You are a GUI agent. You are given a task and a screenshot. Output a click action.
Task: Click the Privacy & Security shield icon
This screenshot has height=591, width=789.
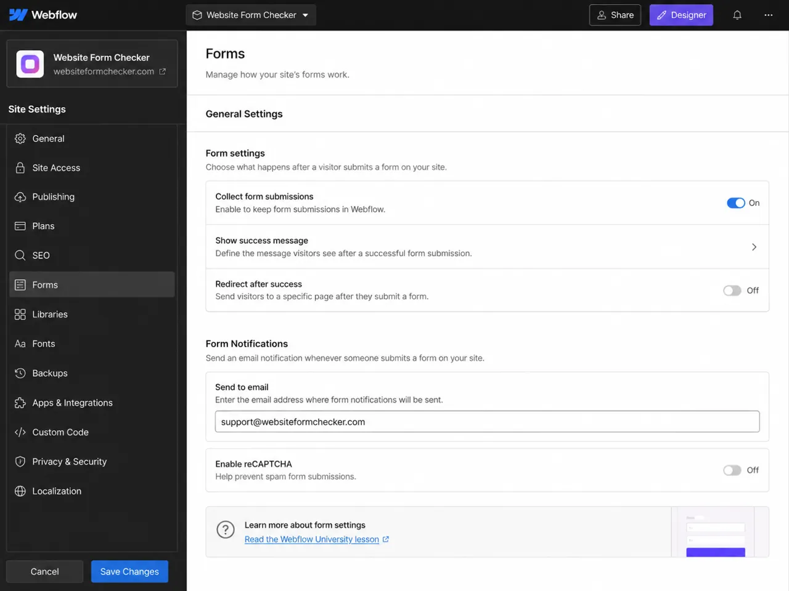click(20, 462)
